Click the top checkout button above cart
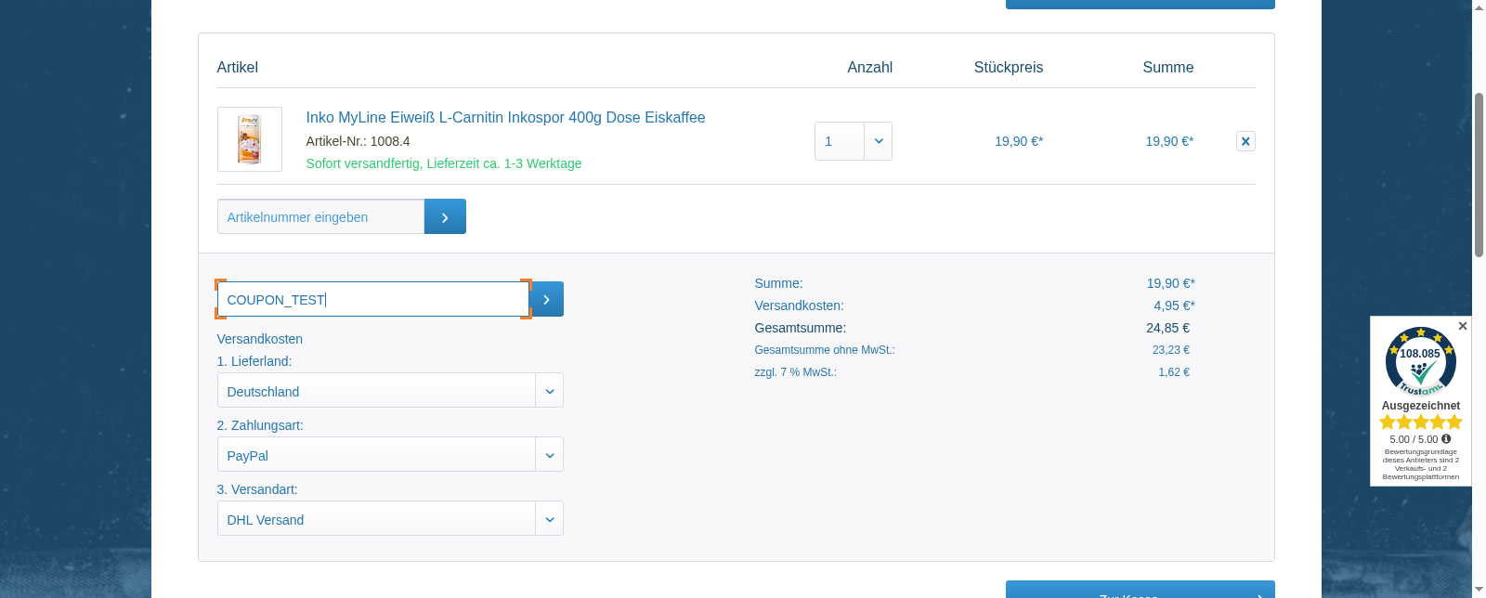Image resolution: width=1486 pixels, height=598 pixels. click(1140, 4)
